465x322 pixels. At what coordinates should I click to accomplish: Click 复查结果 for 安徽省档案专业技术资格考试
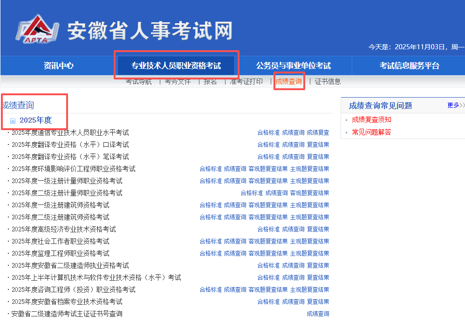(318, 302)
